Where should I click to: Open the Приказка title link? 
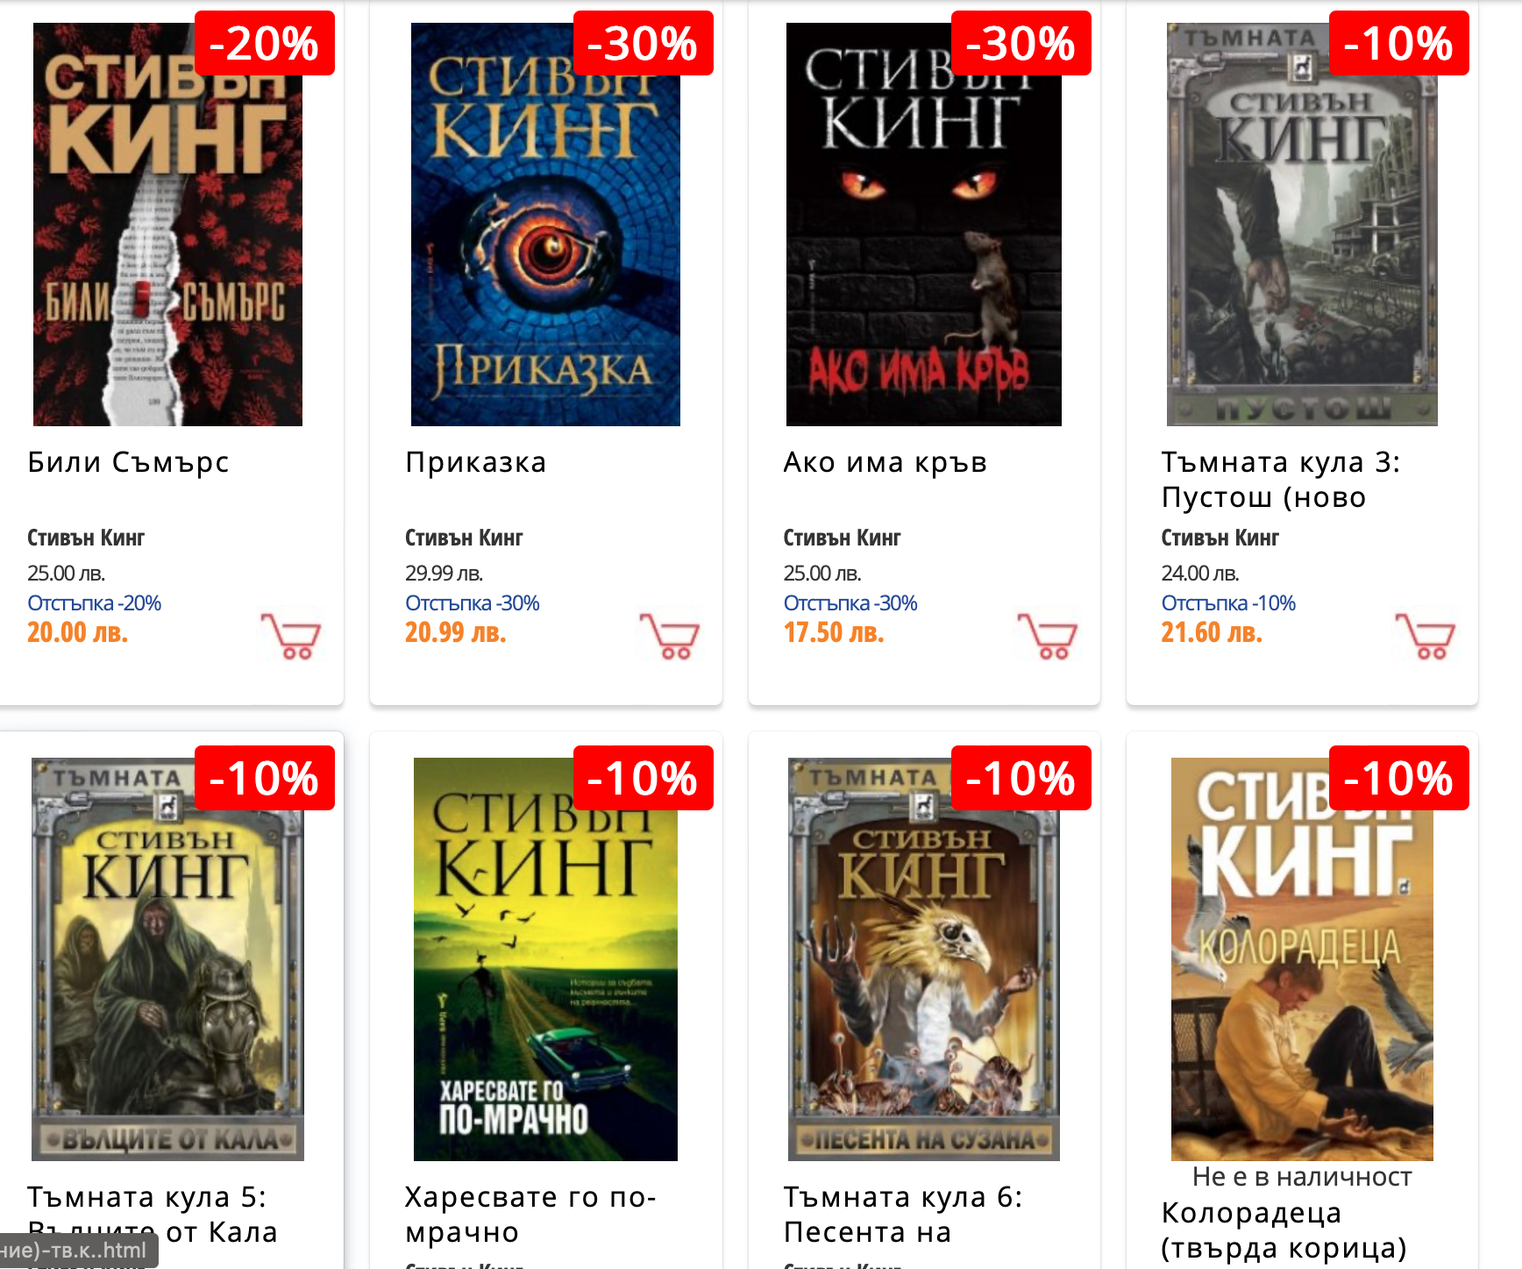click(x=476, y=462)
